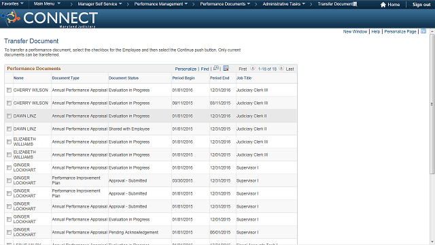The width and height of the screenshot is (435, 245).
Task: Tick Elizabeth Williams 01/01/2016 document checkbox
Action: click(9, 142)
